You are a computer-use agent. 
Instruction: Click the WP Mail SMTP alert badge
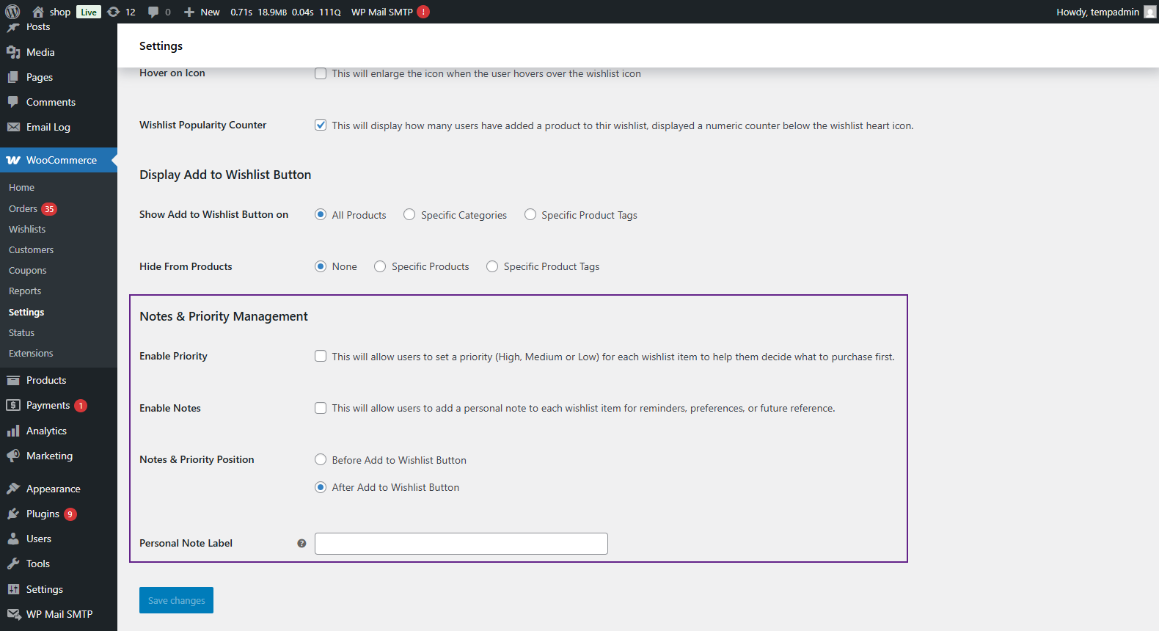[x=423, y=12]
